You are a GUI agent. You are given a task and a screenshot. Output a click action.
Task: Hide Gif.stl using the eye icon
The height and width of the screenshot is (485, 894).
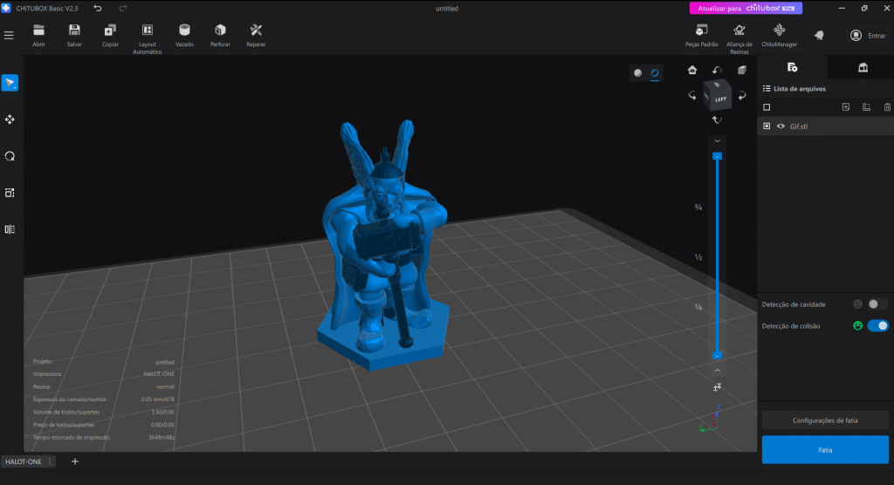point(781,126)
